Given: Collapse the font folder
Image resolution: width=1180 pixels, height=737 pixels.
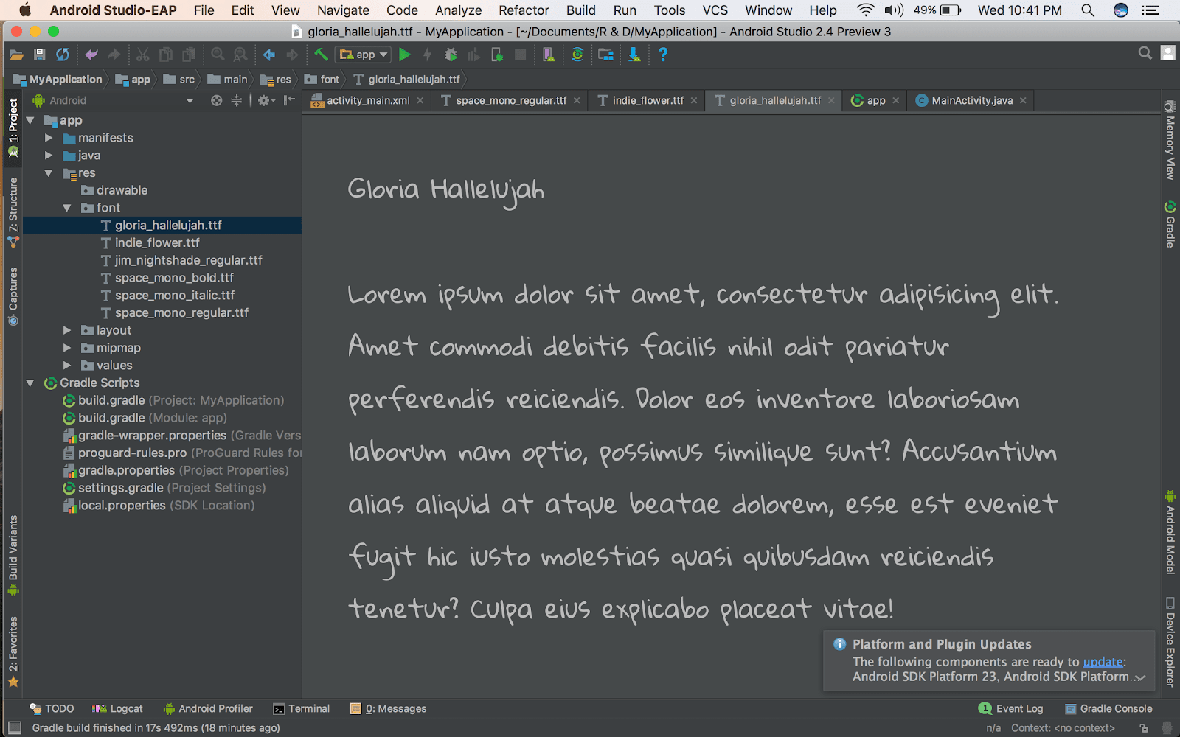Looking at the screenshot, I should tap(67, 208).
